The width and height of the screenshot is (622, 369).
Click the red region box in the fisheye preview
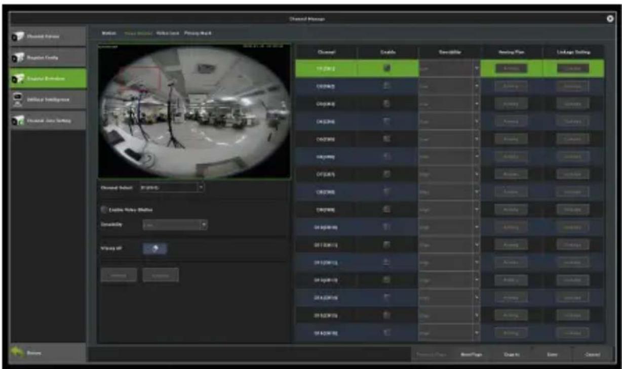140,78
